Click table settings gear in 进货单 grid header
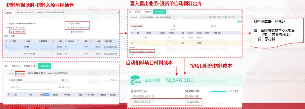 click(7, 41)
